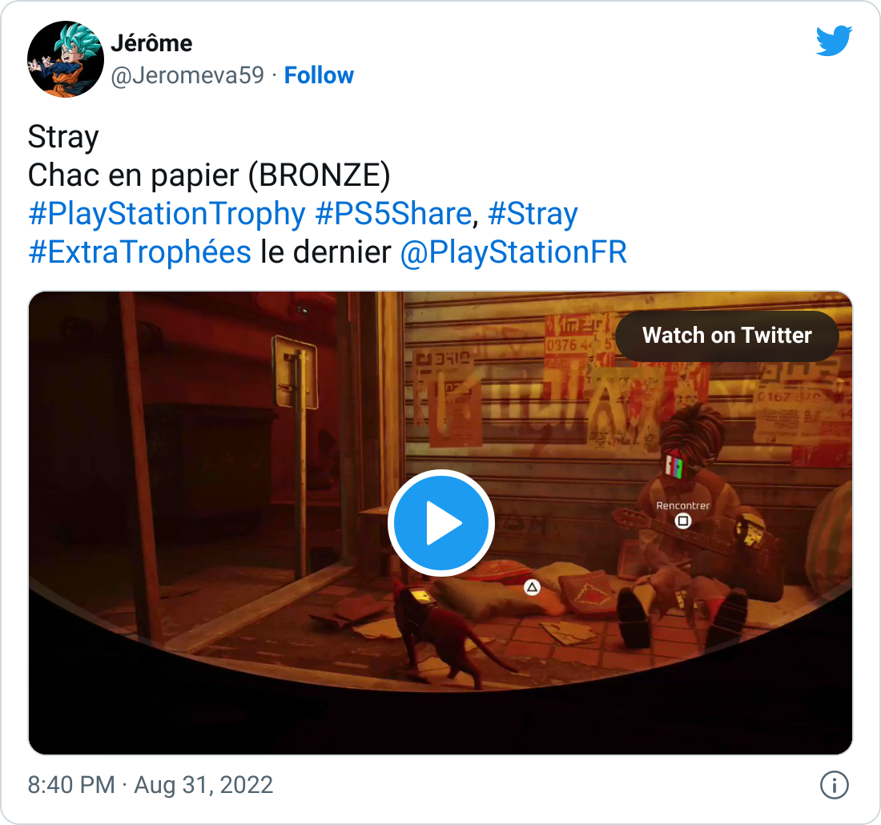Click the @Jeromeva59 handle
Viewport: 881px width, 825px height.
point(187,75)
